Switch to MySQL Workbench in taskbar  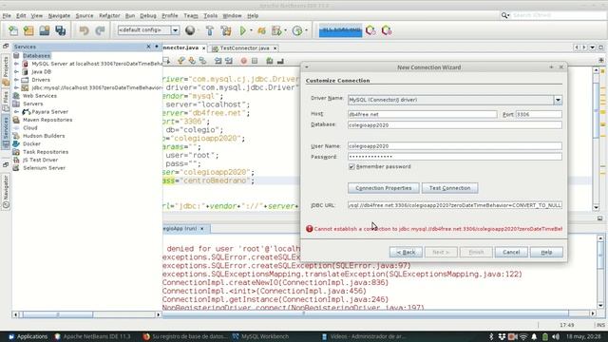[260, 336]
